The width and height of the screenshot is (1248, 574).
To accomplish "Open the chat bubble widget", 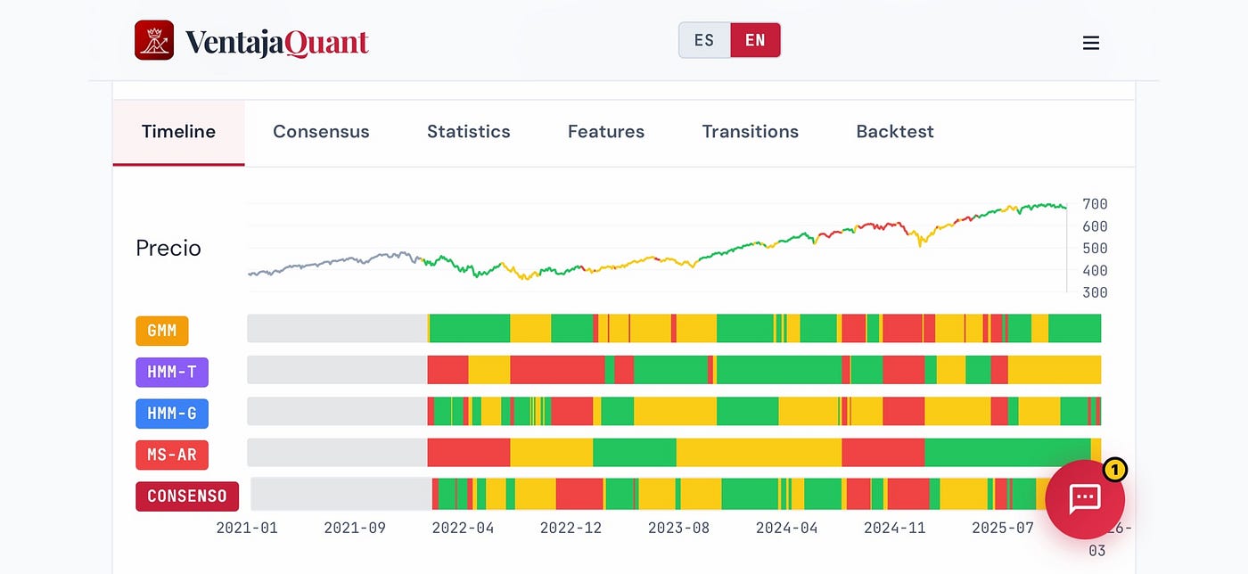I will (x=1085, y=499).
